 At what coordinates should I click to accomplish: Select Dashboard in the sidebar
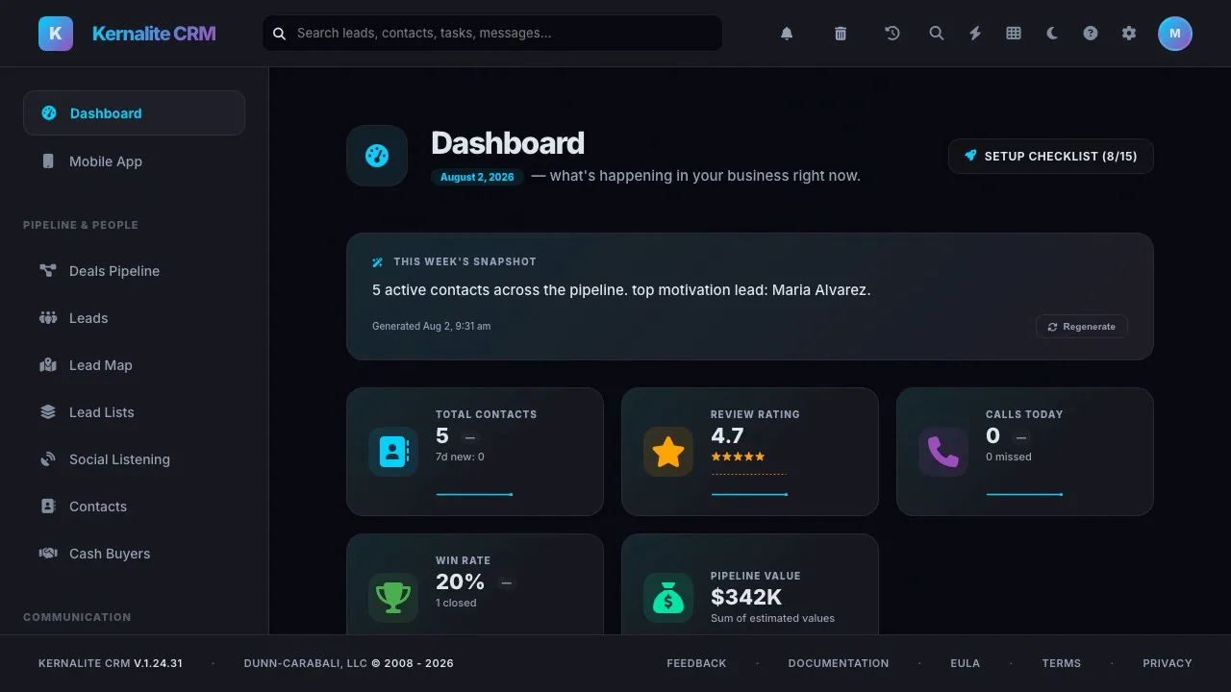pyautogui.click(x=134, y=113)
